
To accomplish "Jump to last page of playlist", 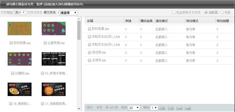I will pyautogui.click(x=188, y=108).
